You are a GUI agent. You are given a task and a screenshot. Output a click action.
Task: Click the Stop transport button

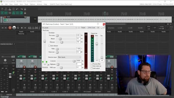[22, 28]
